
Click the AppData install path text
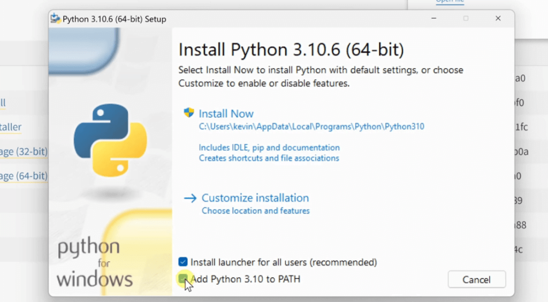click(x=311, y=127)
